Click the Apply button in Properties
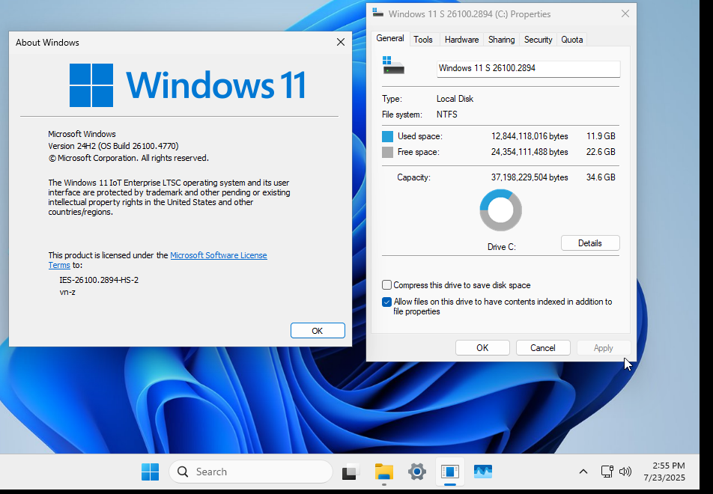The width and height of the screenshot is (713, 494). [604, 348]
